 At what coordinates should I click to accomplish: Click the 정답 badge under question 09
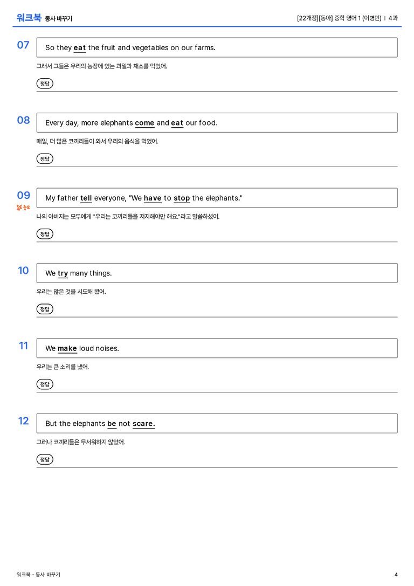pos(45,233)
